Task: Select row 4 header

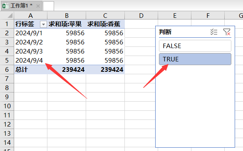Action: [7, 51]
